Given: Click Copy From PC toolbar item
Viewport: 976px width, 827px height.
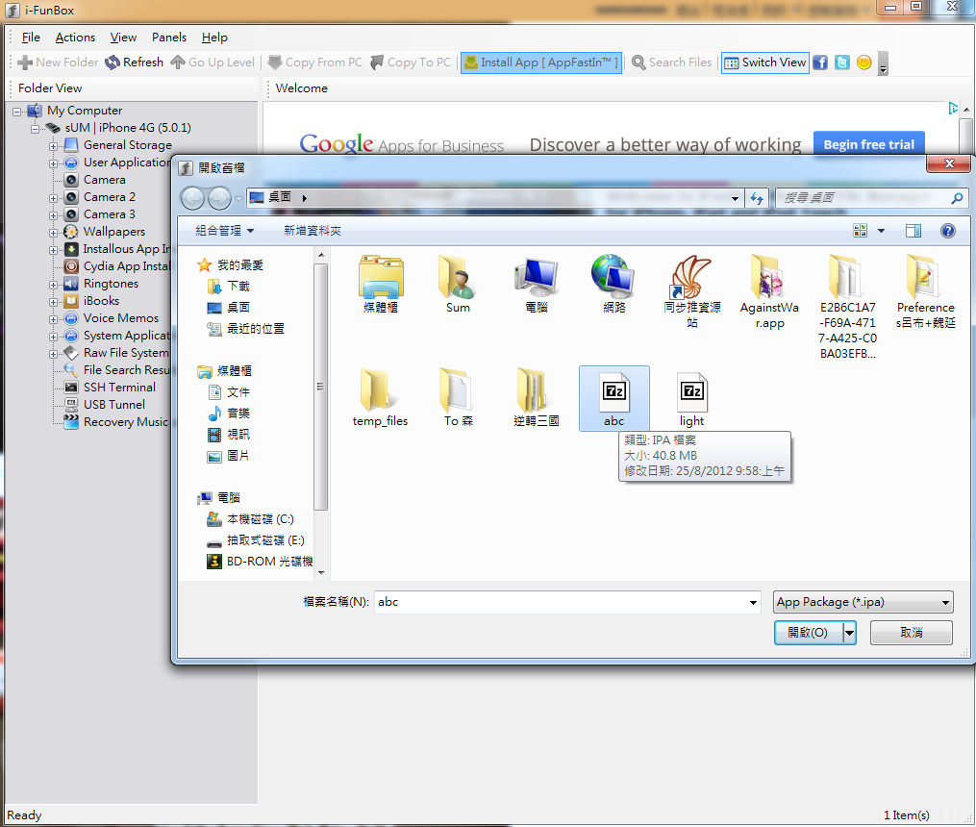Looking at the screenshot, I should point(314,63).
